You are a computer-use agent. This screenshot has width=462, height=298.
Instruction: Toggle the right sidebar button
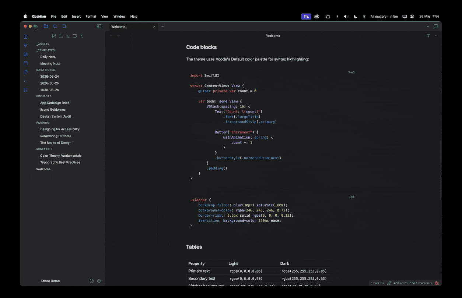coord(436,26)
